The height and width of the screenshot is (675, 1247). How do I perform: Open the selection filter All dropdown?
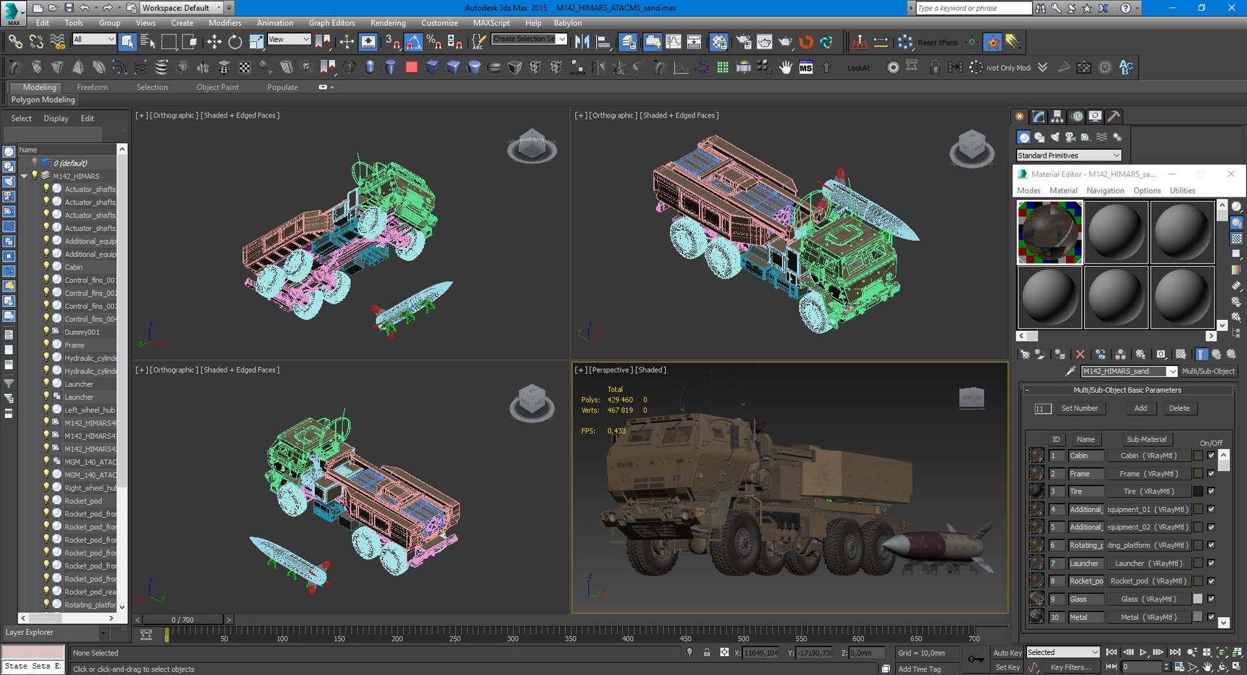(x=94, y=40)
